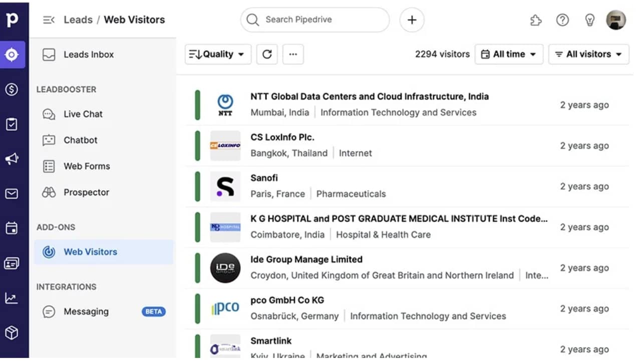Open the Mail inbox icon in sidebar

(x=14, y=193)
